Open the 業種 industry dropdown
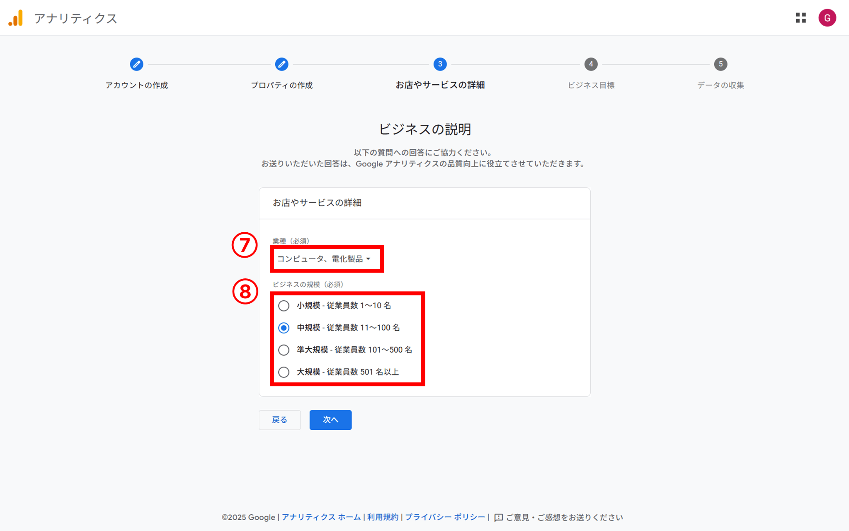The image size is (849, 531). pos(324,259)
